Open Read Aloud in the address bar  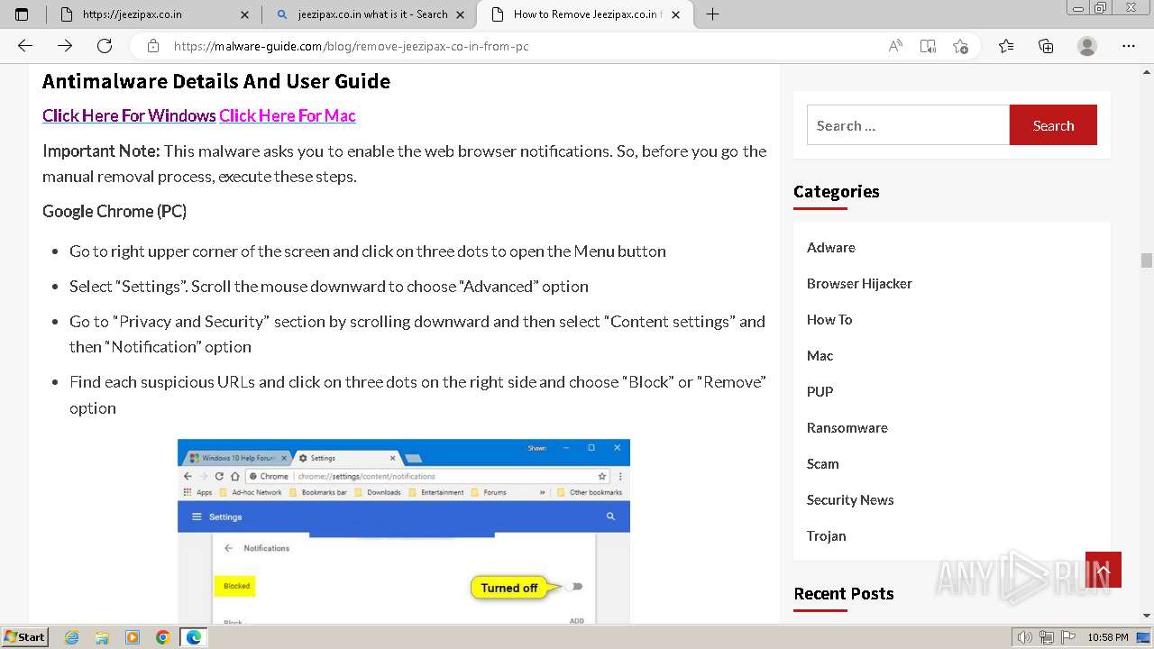pos(895,46)
